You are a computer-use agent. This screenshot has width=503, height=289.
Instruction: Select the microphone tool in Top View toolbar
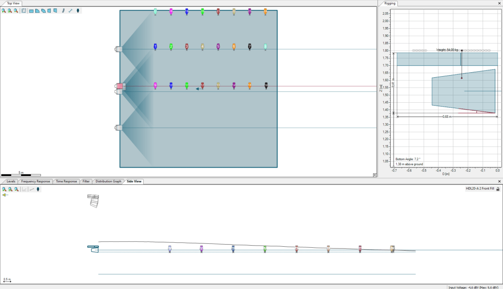coord(78,10)
